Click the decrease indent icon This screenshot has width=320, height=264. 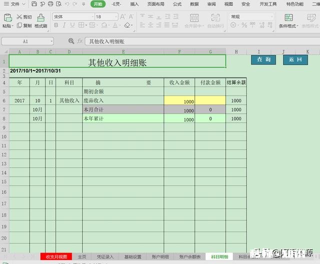[167, 16]
